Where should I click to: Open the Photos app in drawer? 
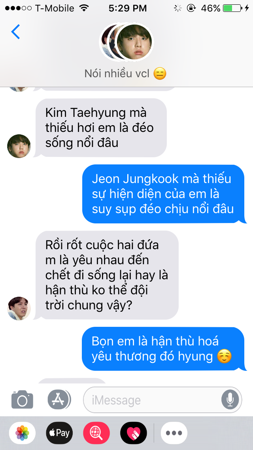pos(23,433)
